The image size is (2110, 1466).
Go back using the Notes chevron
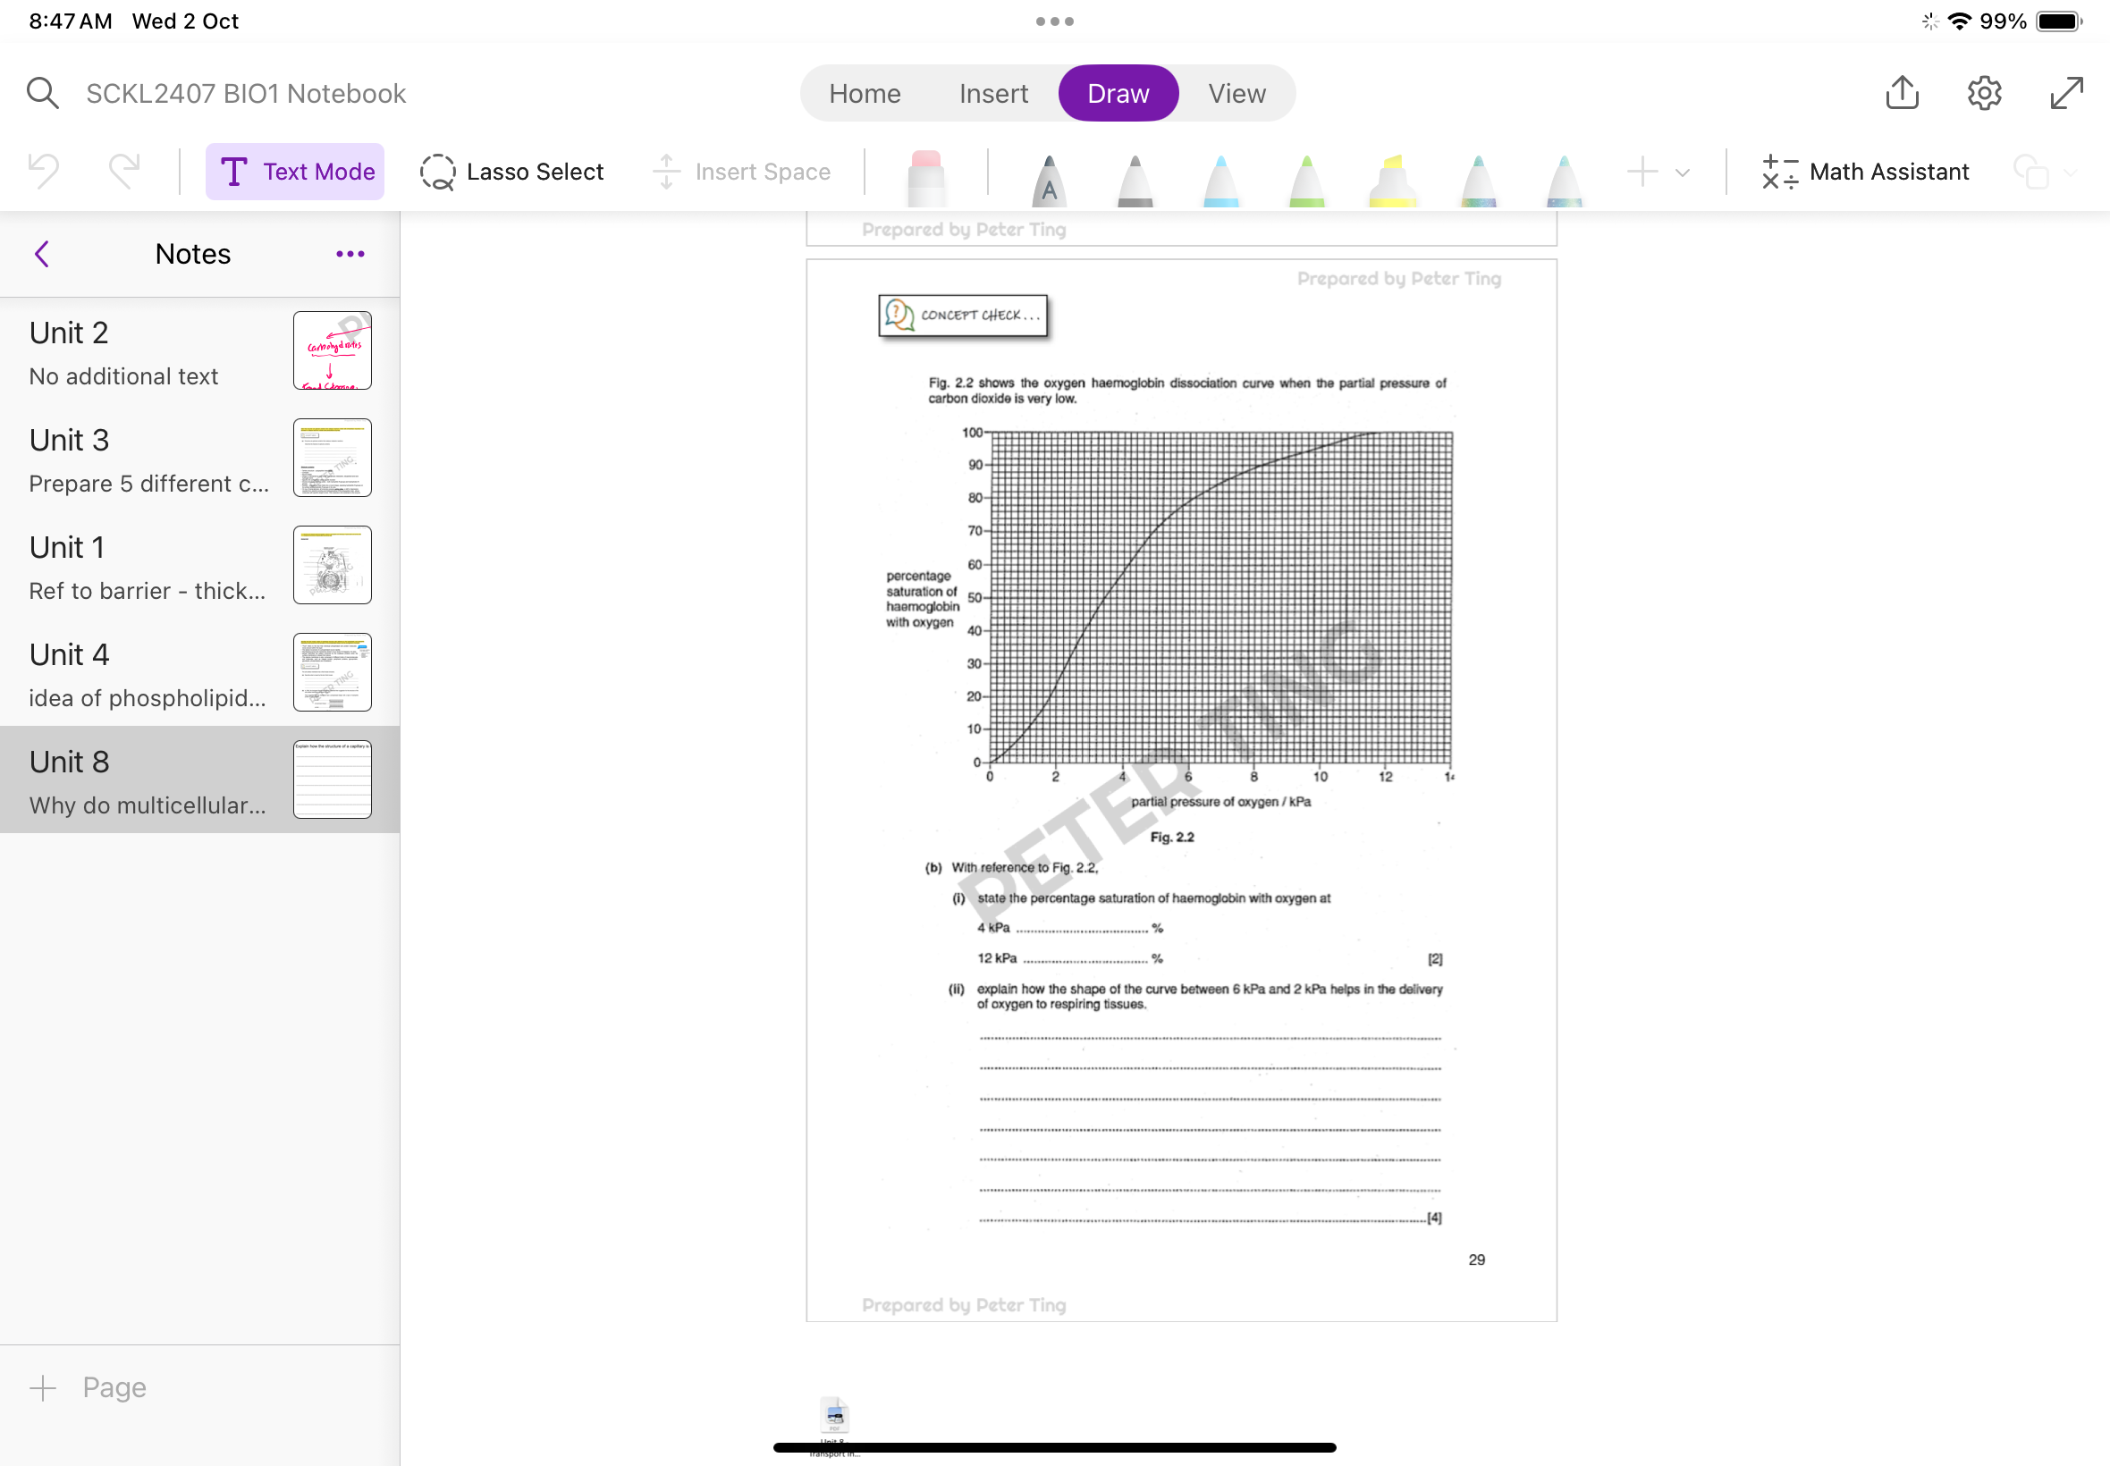[x=41, y=254]
